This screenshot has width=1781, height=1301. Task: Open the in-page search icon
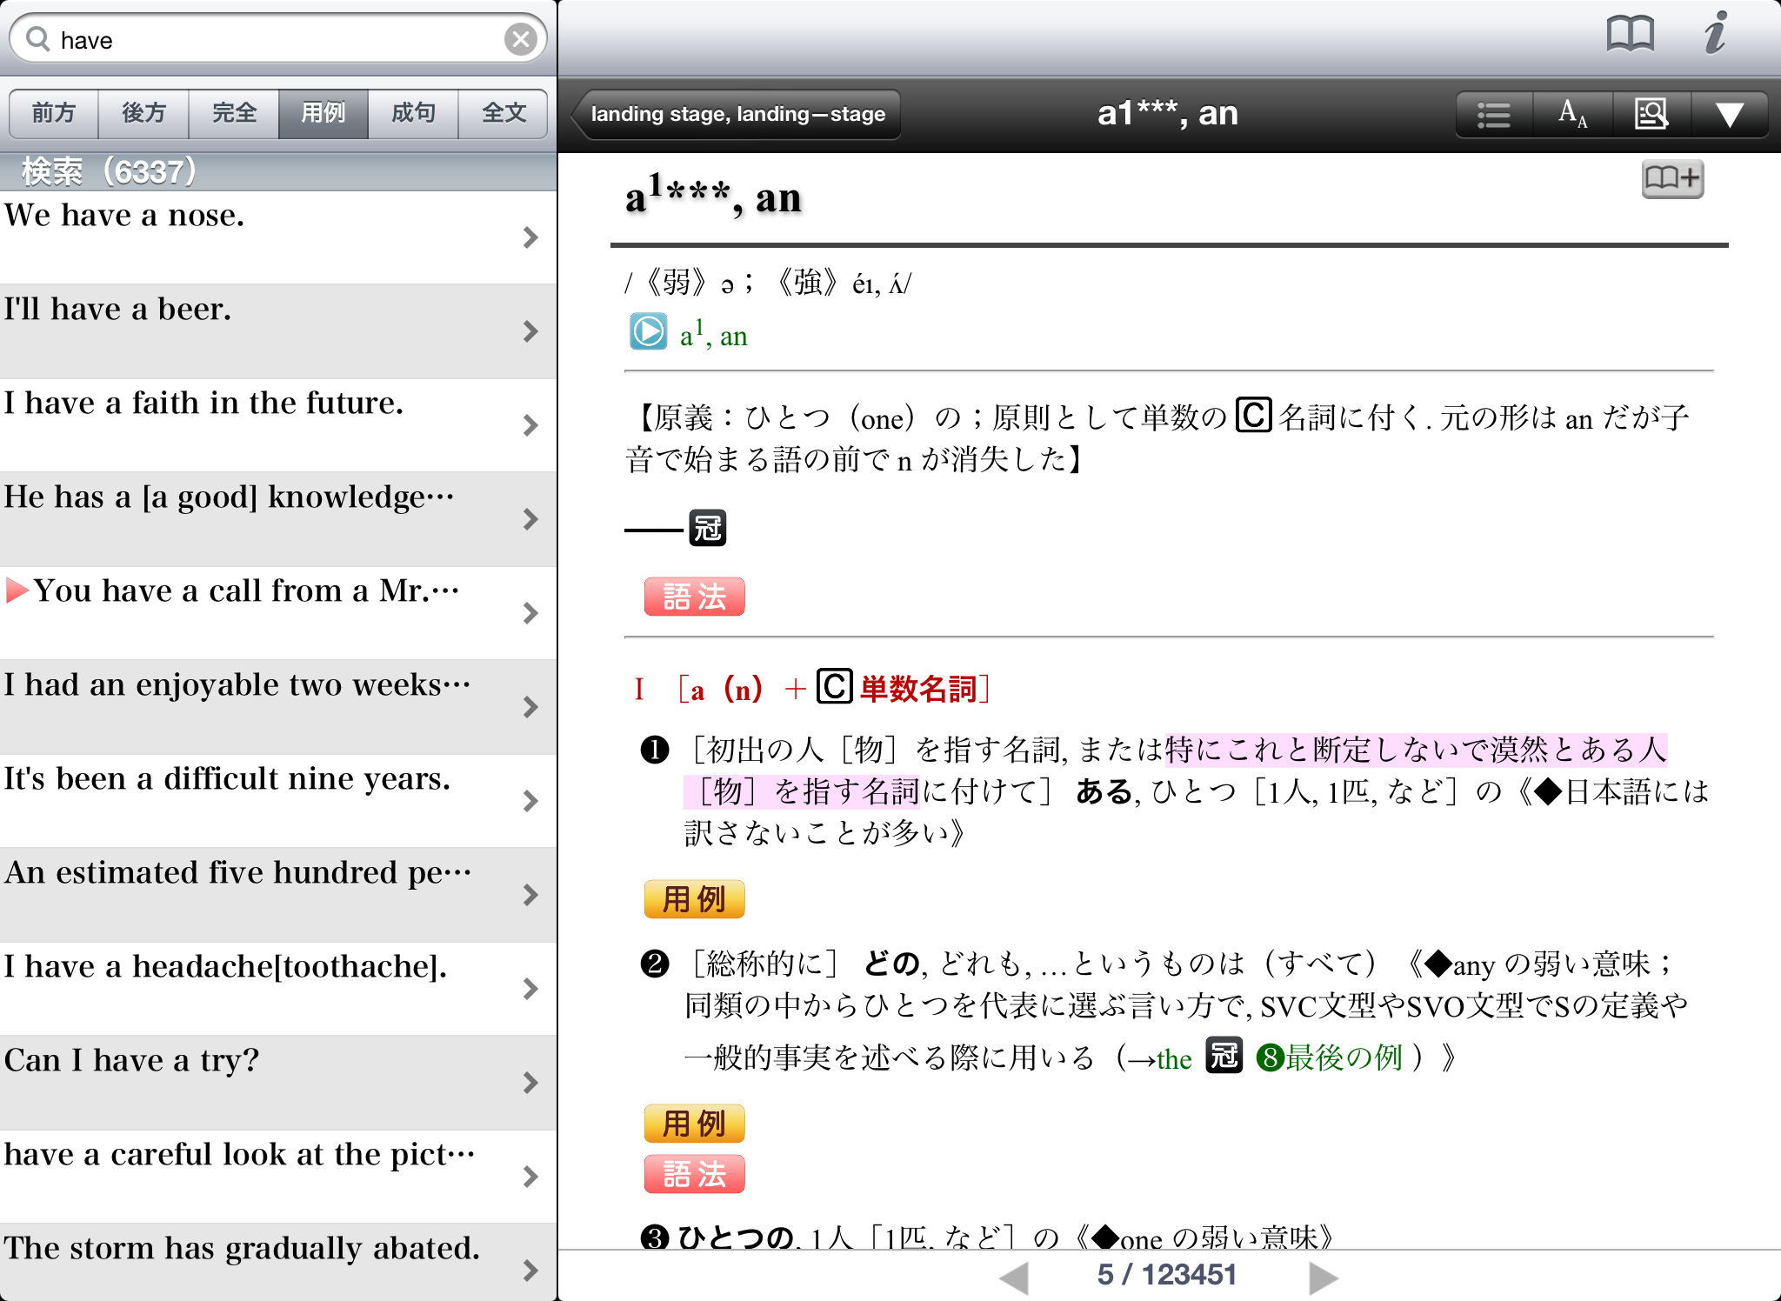pos(1651,114)
